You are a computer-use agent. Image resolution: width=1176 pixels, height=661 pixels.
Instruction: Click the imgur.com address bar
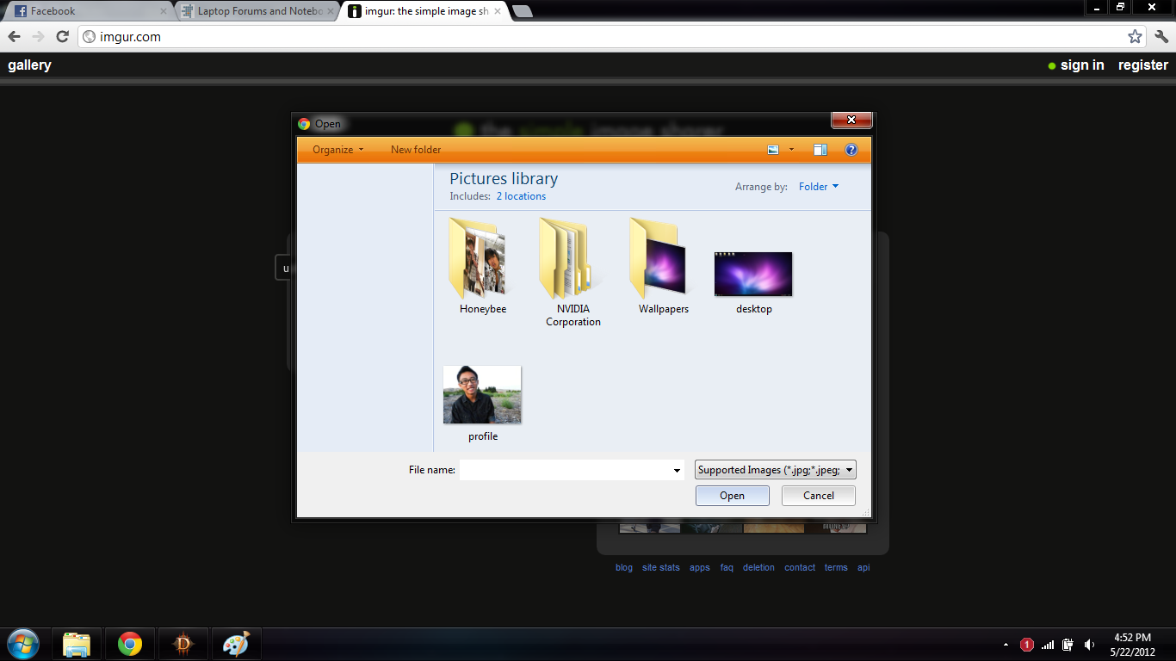tap(613, 37)
